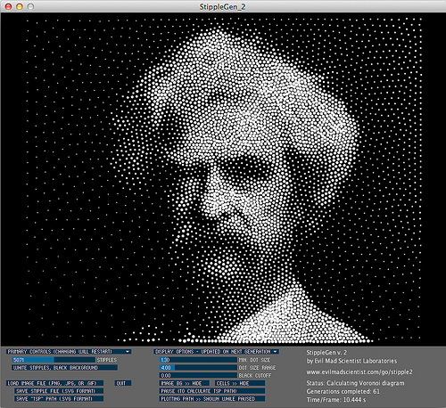This screenshot has height=408, width=446.
Task: Pause to calculate TSP path
Action: tap(212, 391)
